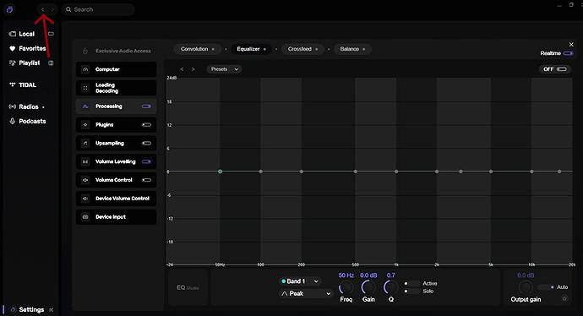
Task: Open the Device Input section
Action: click(x=116, y=217)
